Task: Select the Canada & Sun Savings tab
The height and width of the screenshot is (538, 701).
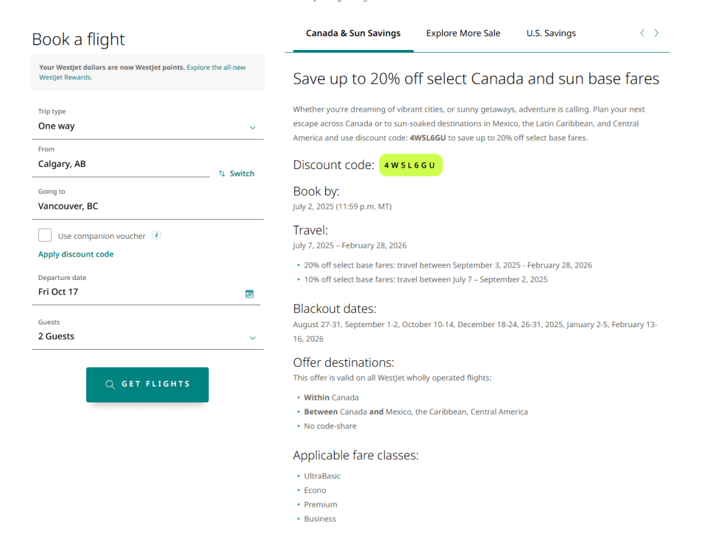Action: click(353, 33)
